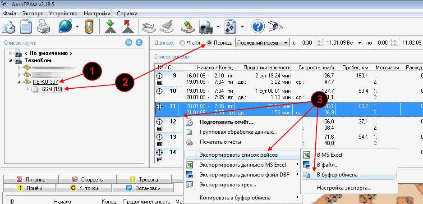Click Настройка экспорта... option
The height and width of the screenshot is (204, 423).
tap(344, 187)
